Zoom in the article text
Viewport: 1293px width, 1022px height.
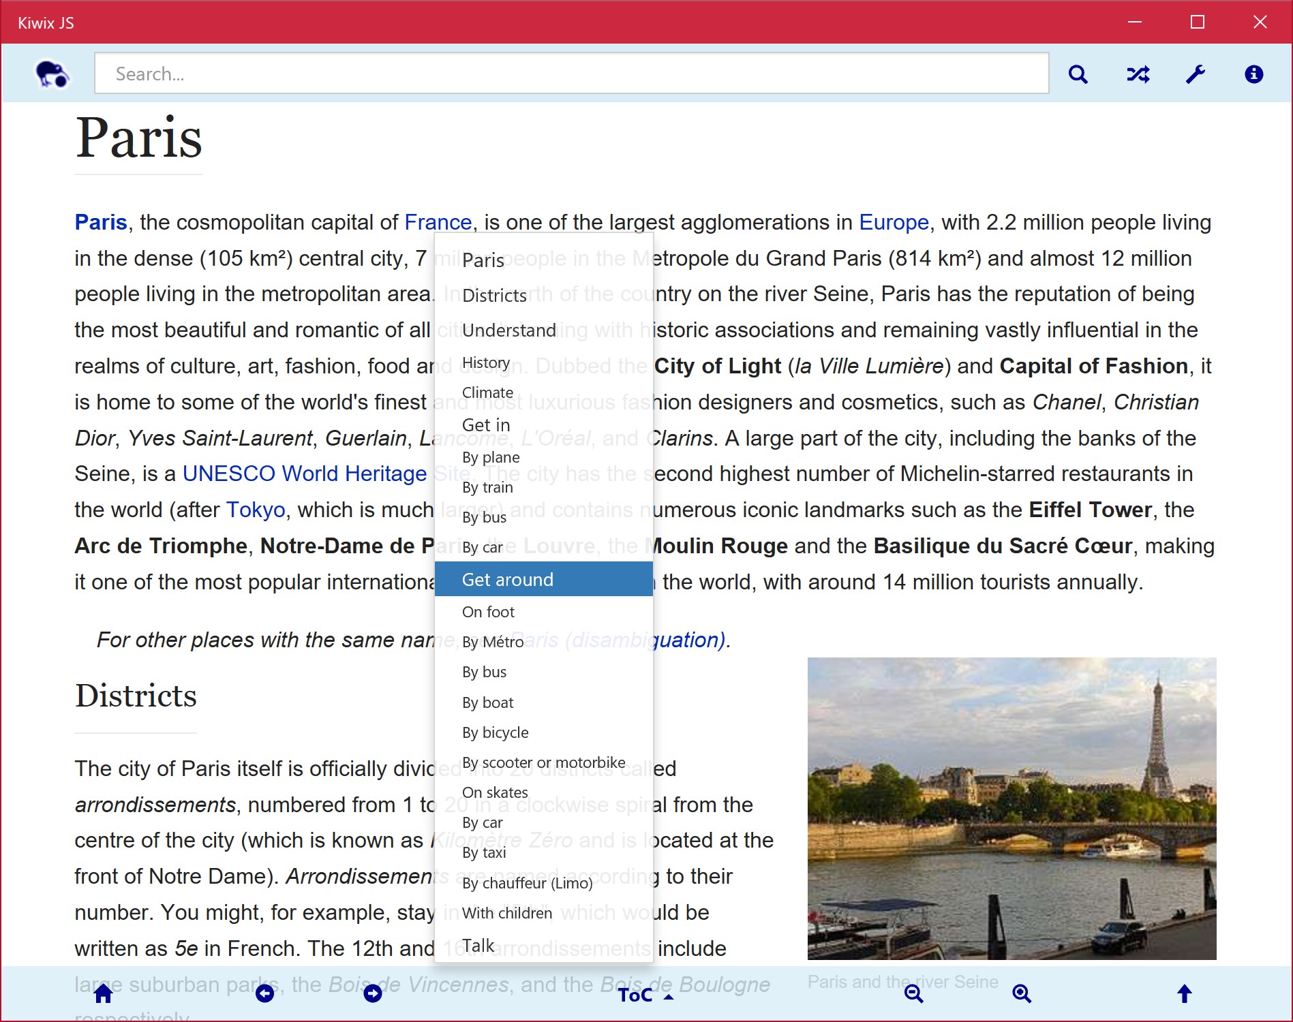(x=1020, y=993)
